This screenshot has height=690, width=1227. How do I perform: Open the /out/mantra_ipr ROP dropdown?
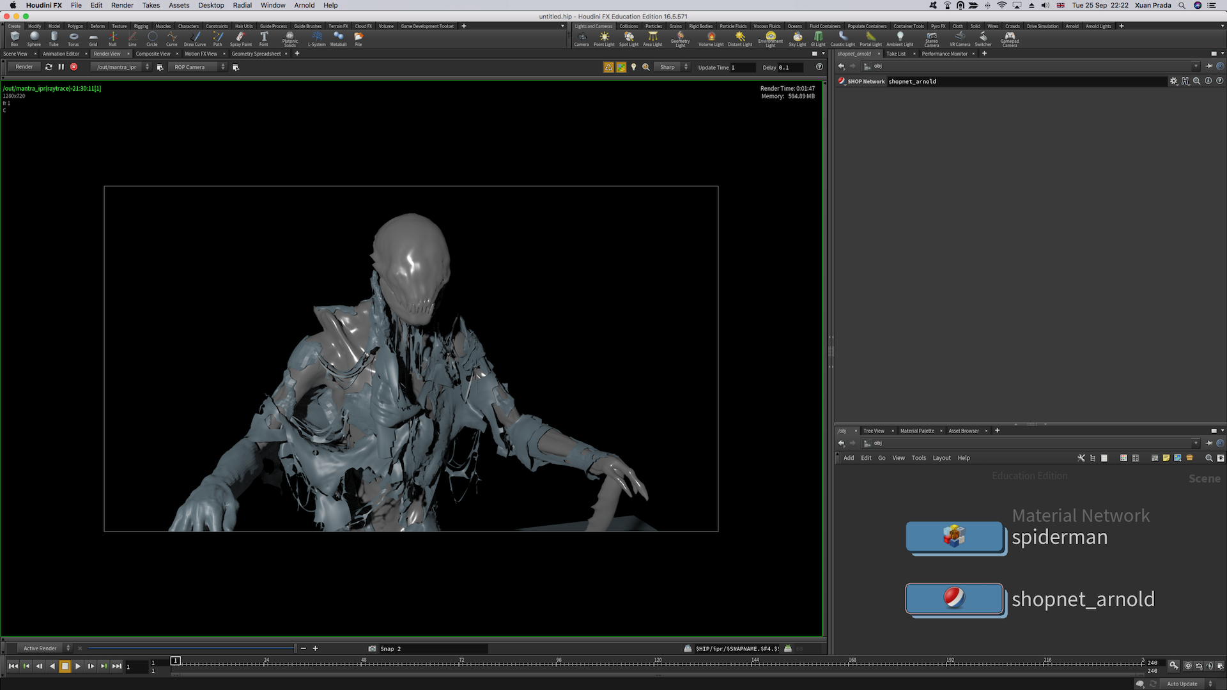(121, 67)
